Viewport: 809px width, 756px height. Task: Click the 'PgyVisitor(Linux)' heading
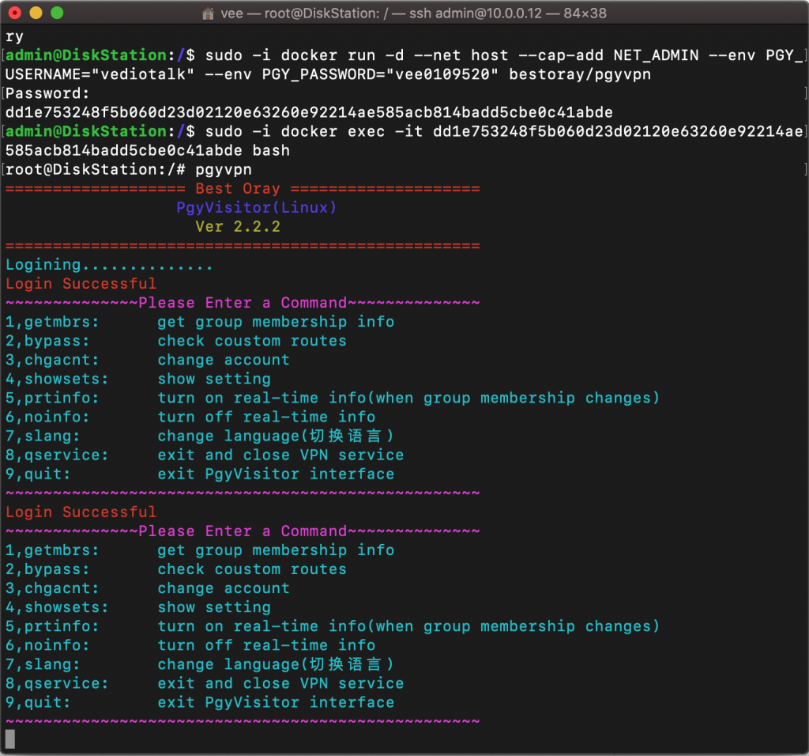(257, 208)
